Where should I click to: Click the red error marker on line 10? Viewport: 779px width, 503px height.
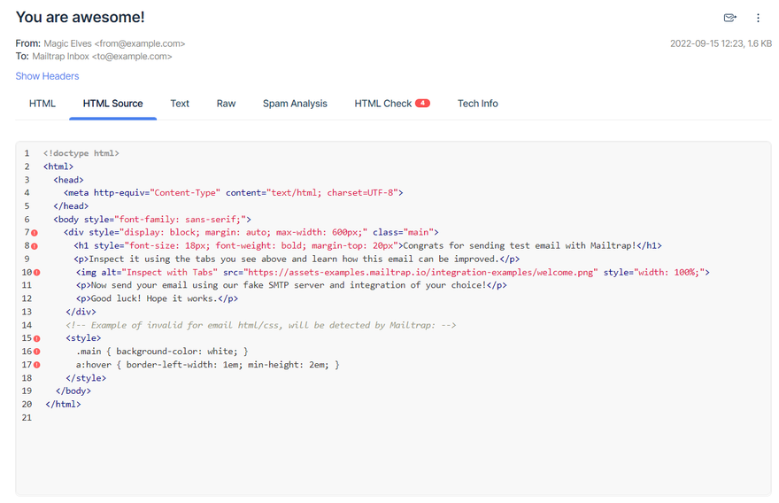pyautogui.click(x=36, y=273)
